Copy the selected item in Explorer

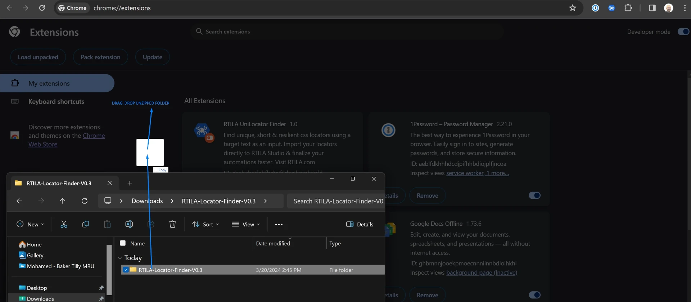coord(86,224)
